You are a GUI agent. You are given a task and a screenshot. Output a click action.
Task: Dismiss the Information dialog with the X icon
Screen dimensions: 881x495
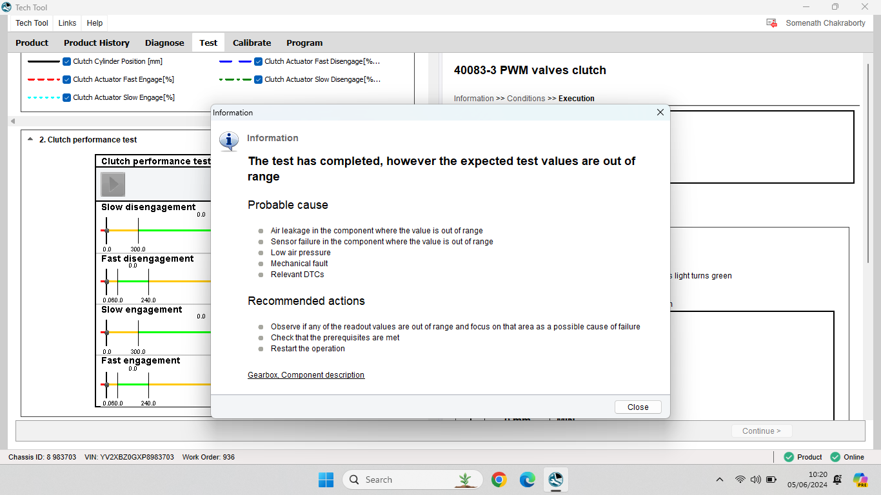[660, 112]
